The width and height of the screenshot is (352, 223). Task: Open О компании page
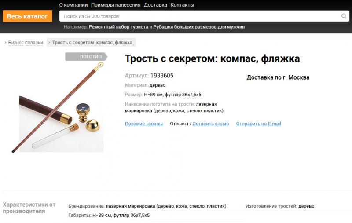click(x=73, y=5)
